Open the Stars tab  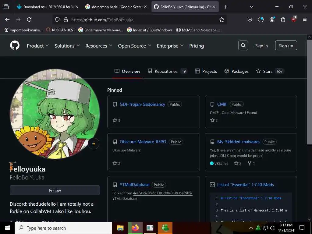pos(270,71)
